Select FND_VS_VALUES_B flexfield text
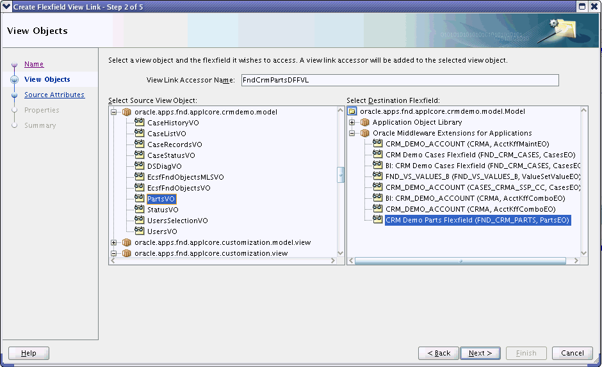The height and width of the screenshot is (367, 602). point(483,176)
